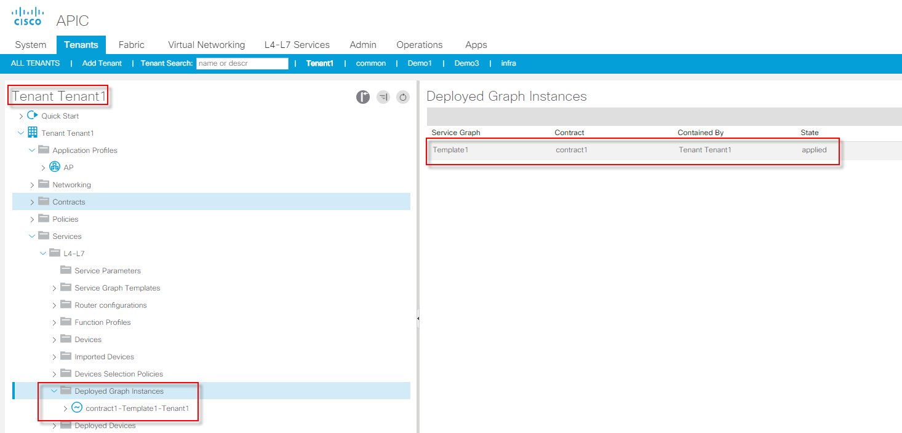Viewport: 902px width, 433px height.
Task: Focus the Tenant Search input field
Action: coord(242,63)
